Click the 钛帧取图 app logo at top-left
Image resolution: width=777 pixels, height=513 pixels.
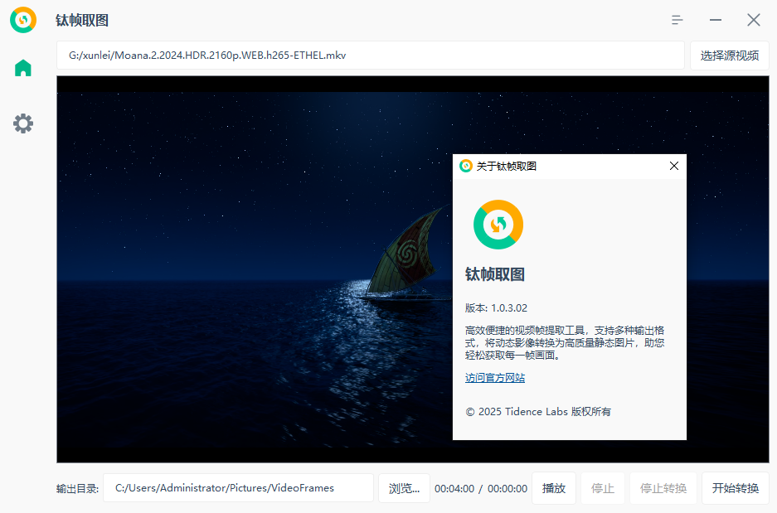coord(23,20)
